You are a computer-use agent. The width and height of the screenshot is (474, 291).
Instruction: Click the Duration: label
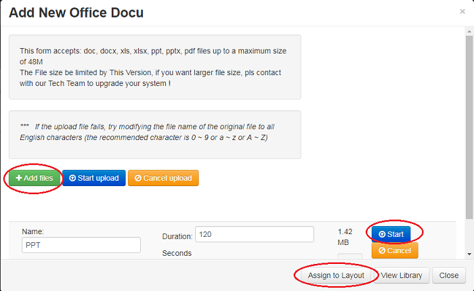[x=177, y=236]
